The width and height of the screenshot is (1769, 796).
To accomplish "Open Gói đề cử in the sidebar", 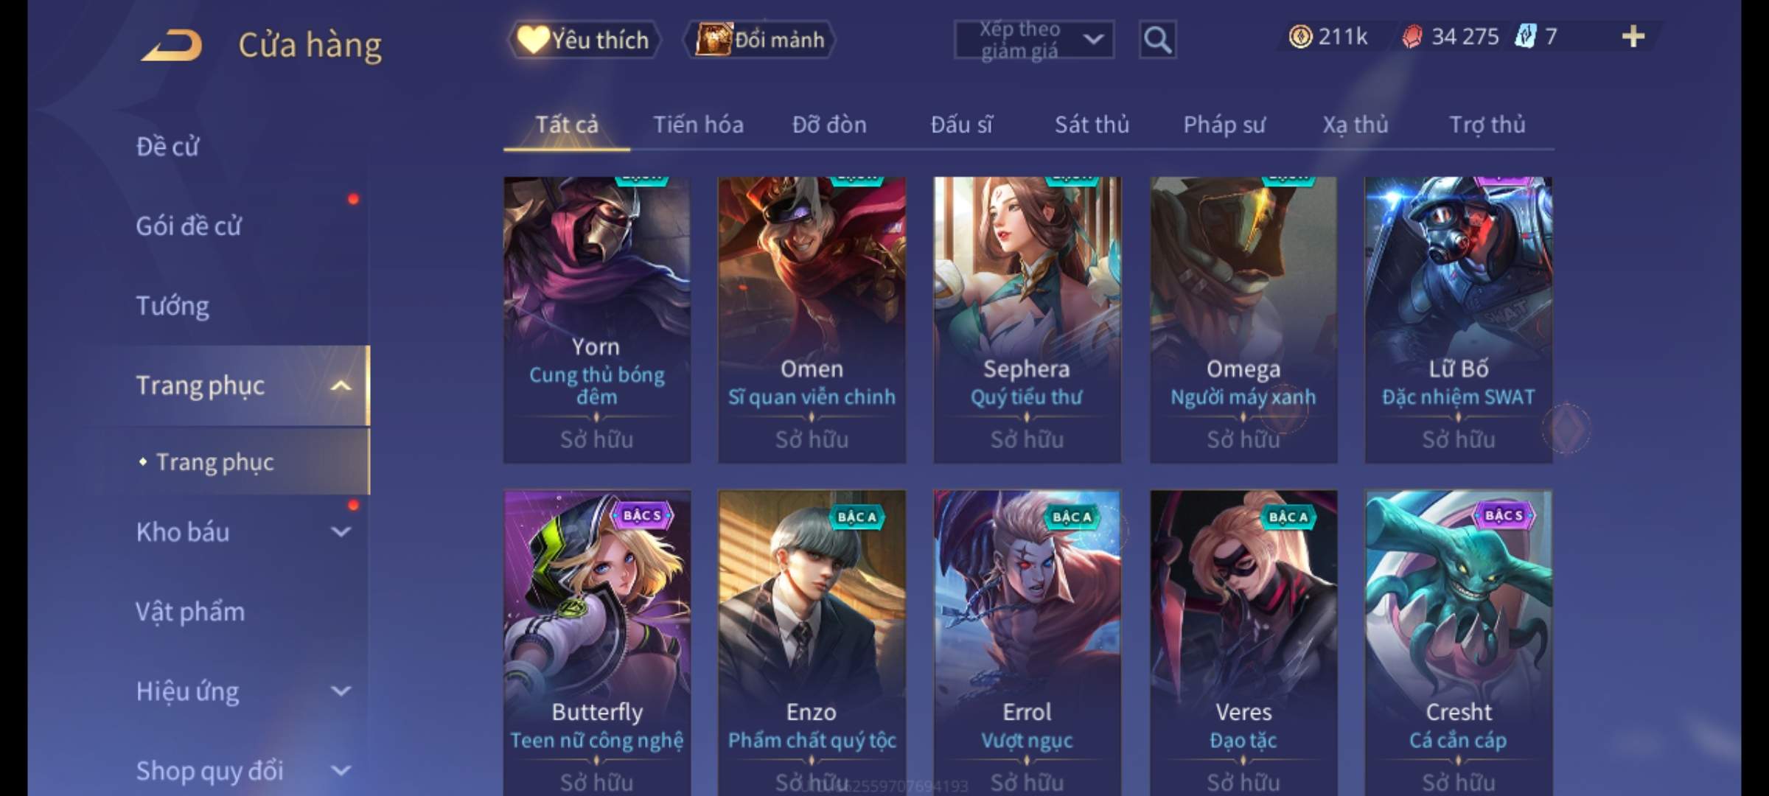I will 189,226.
